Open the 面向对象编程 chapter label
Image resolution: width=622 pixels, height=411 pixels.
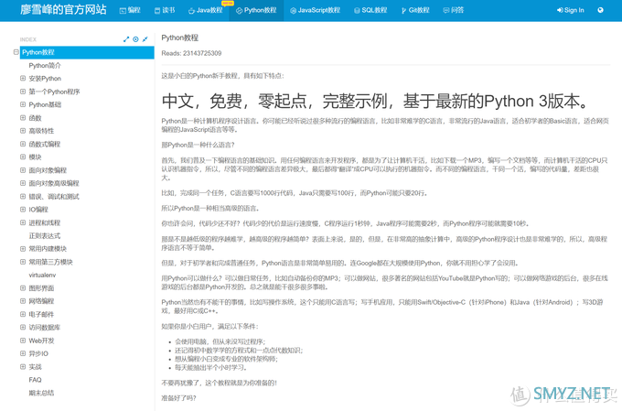pyautogui.click(x=48, y=170)
